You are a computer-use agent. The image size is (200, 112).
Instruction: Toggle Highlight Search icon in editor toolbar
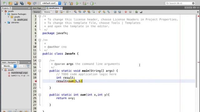pos(89,12)
